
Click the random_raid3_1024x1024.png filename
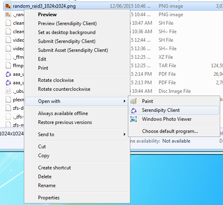coord(44,6)
